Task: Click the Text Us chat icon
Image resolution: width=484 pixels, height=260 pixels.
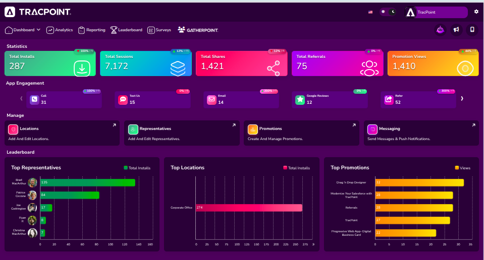Action: [x=123, y=99]
